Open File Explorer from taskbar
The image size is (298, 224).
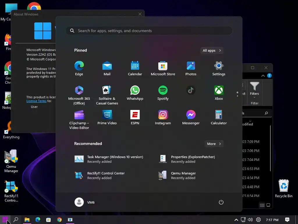click(x=27, y=220)
